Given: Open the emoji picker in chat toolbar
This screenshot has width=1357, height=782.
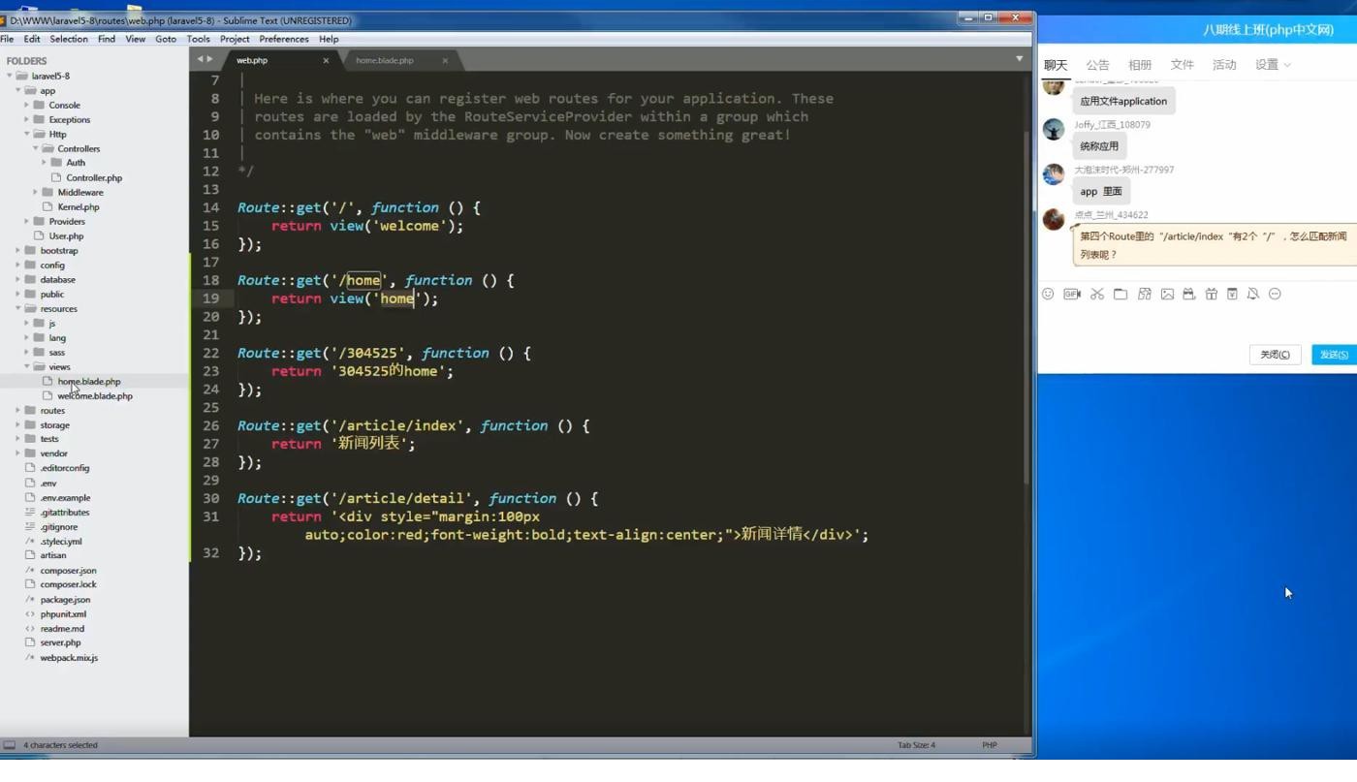Looking at the screenshot, I should tap(1048, 294).
